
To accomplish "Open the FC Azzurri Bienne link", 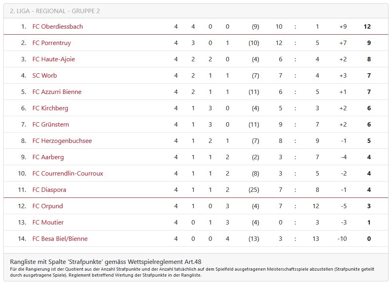I will coord(57,92).
